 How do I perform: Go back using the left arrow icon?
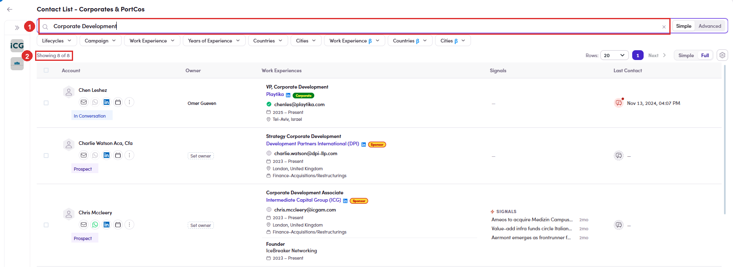(10, 9)
